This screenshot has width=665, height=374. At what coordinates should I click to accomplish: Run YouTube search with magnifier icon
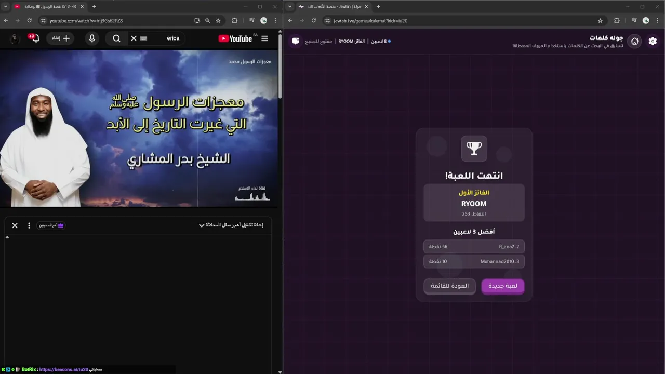[x=116, y=38]
